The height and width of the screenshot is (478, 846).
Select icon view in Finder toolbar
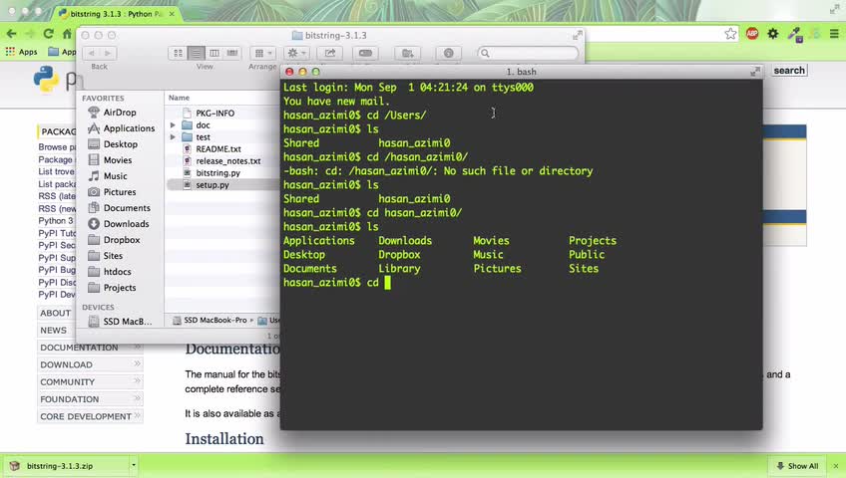coord(178,53)
